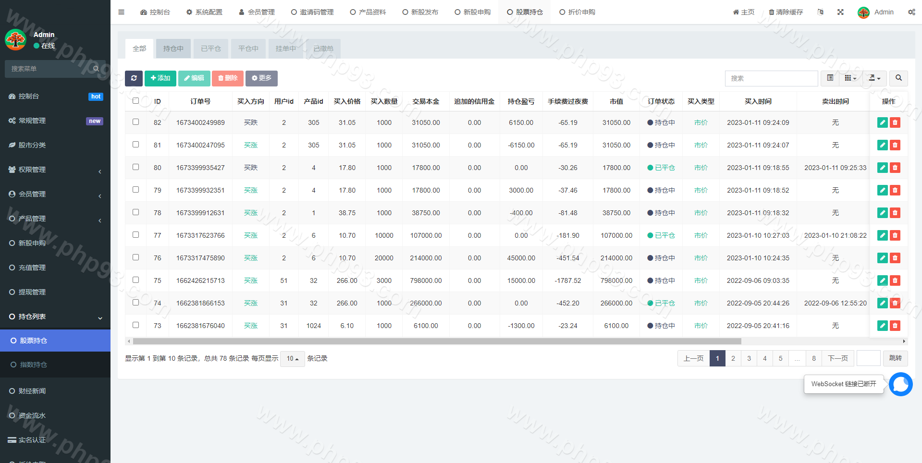Open the page size dropdown showing 10
Screen dimensions: 922x463
tap(292, 359)
